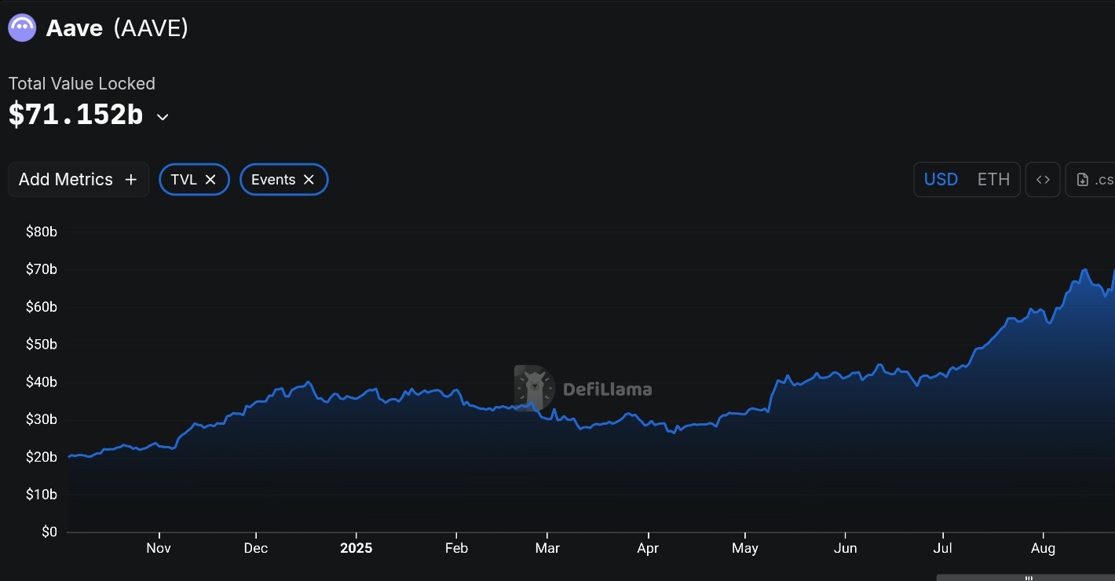1115x581 pixels.
Task: Click the $50b y-axis label
Action: pyautogui.click(x=42, y=345)
